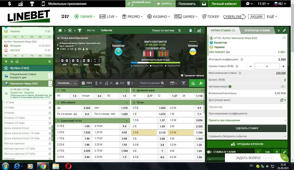Launch Opera from the taskbar
The width and height of the screenshot is (294, 170).
coord(69,166)
